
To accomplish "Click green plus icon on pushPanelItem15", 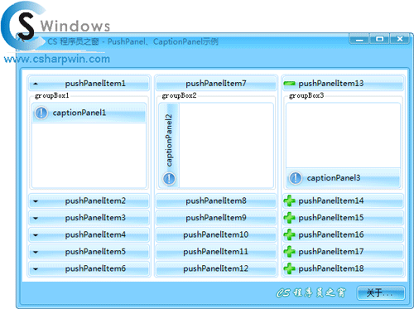I will [x=289, y=218].
